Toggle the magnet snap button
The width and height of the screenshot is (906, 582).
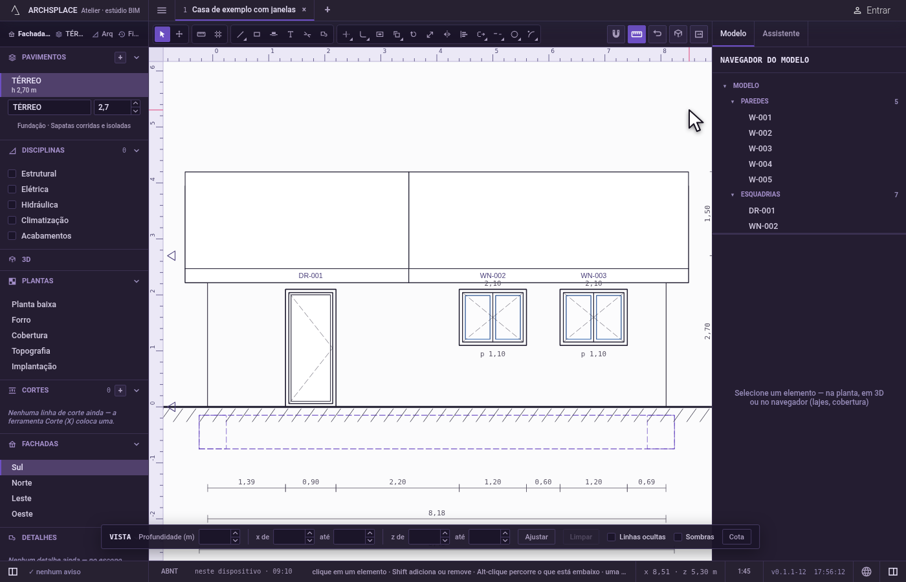click(616, 34)
